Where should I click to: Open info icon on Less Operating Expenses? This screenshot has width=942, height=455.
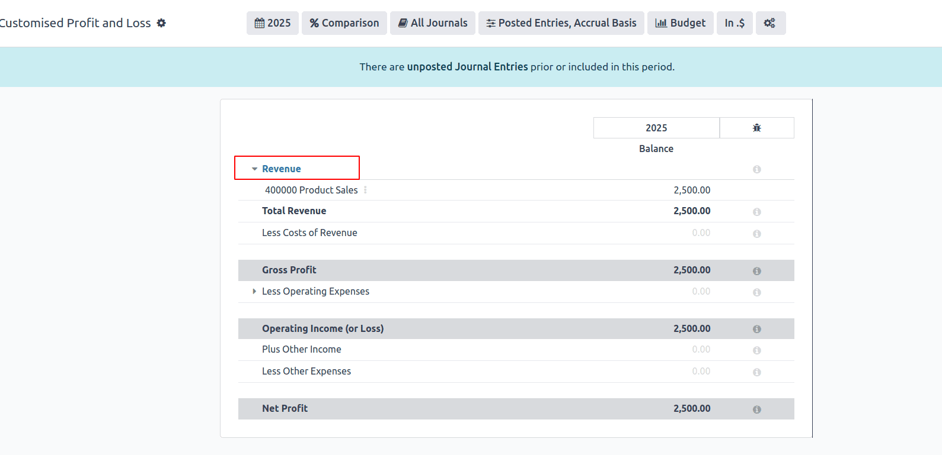757,292
